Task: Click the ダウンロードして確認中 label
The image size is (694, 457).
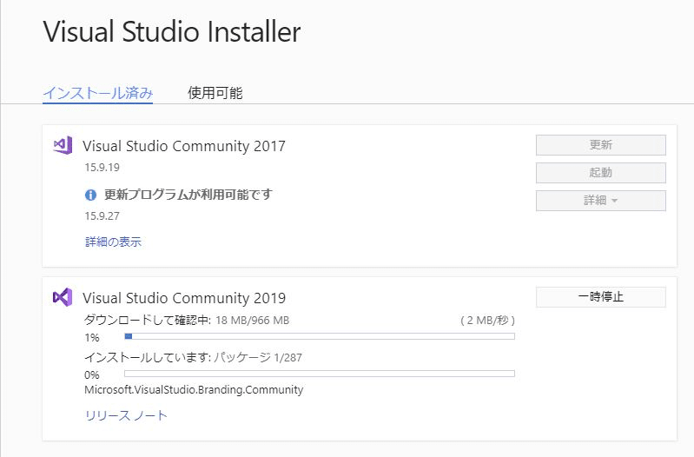Action: (148, 321)
